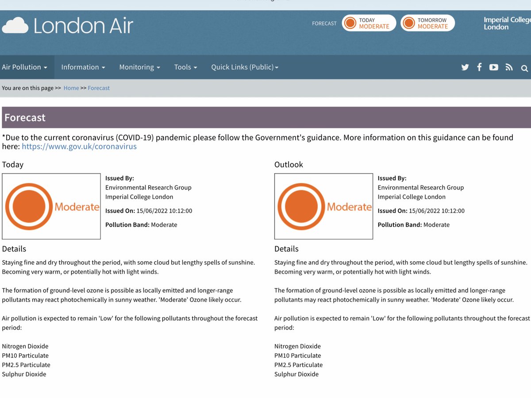Click Outlook's Issued On date text
Screen dimensions: 531x398
pos(421,211)
